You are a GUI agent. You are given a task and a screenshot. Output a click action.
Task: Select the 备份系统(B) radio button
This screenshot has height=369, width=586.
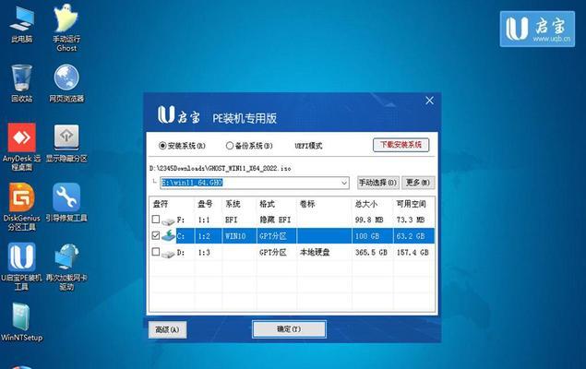point(230,146)
